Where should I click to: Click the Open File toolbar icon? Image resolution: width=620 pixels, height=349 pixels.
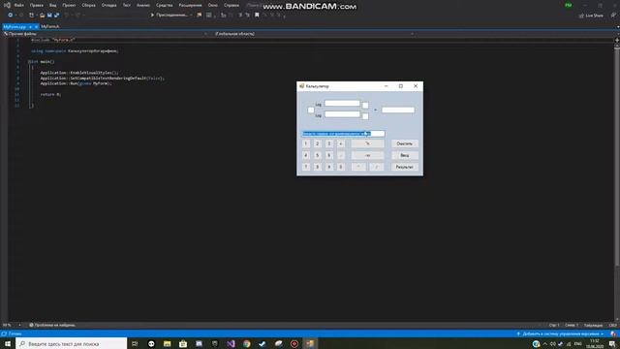pyautogui.click(x=42, y=16)
